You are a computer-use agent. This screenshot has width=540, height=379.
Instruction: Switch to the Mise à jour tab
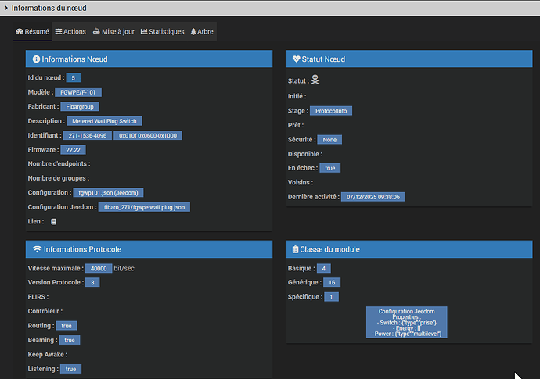pyautogui.click(x=113, y=32)
